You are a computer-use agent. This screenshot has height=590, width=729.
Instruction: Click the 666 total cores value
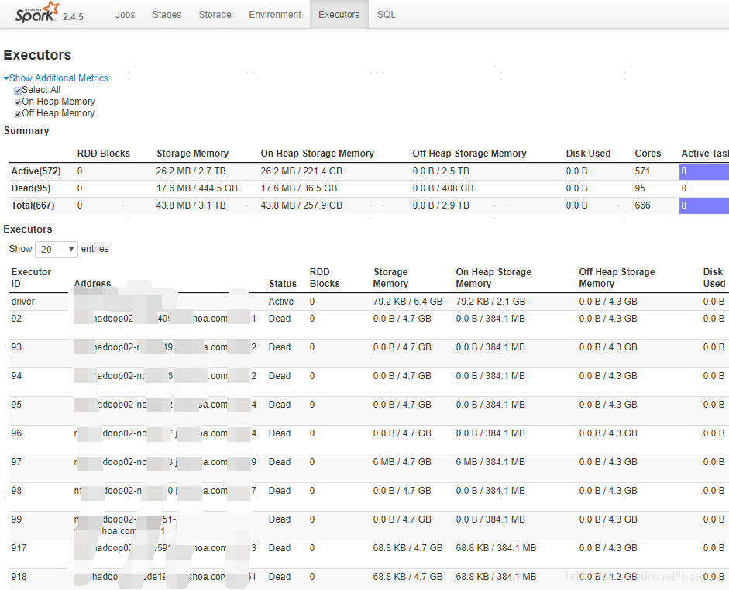click(x=642, y=205)
